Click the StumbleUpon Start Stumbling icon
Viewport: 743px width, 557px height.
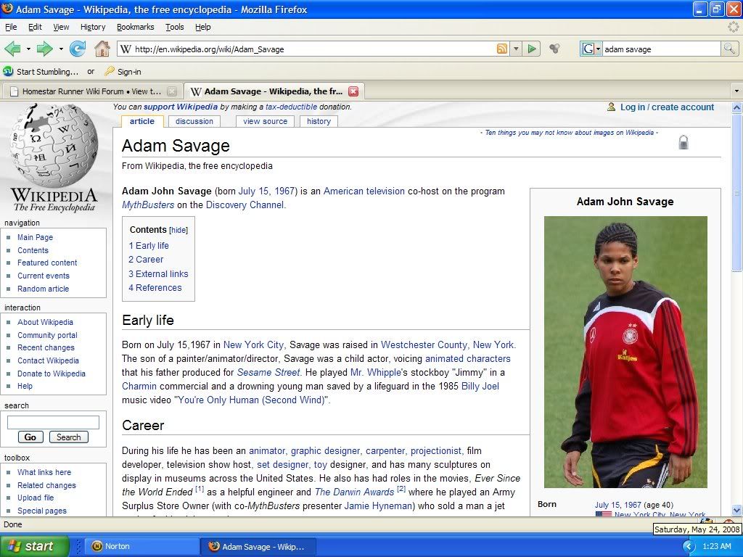[8, 71]
